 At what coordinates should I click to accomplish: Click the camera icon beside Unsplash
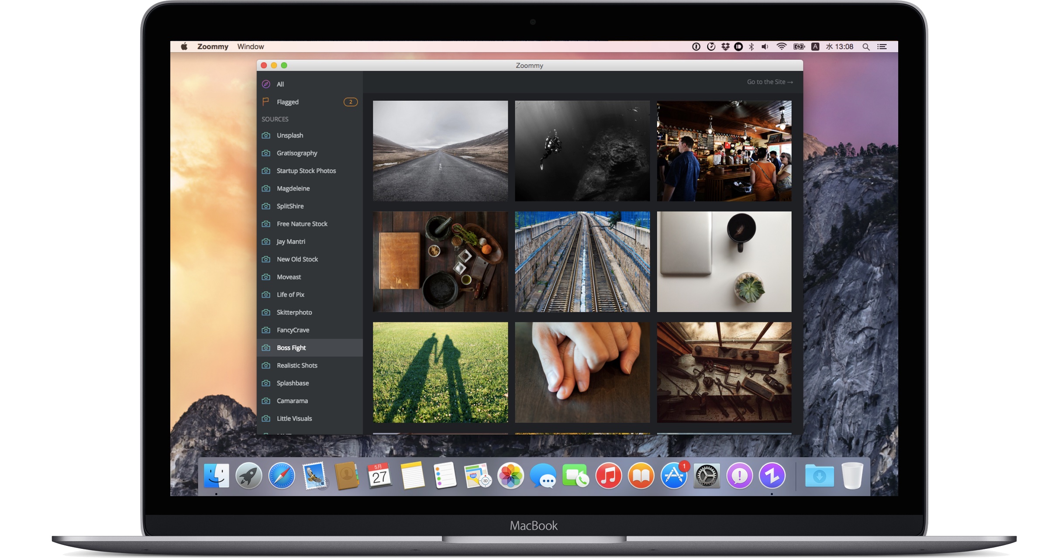click(x=266, y=135)
